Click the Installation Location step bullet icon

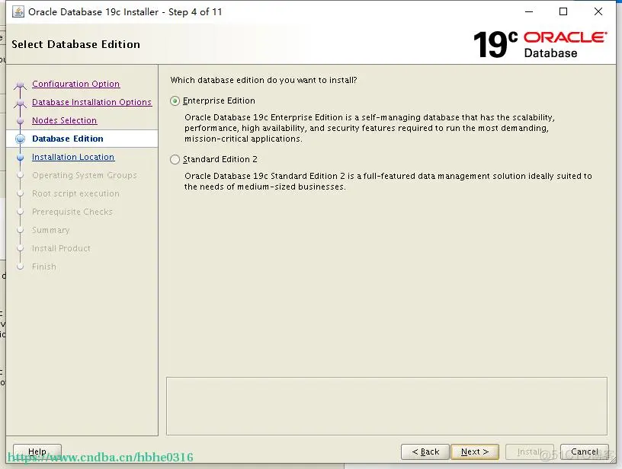coord(21,158)
